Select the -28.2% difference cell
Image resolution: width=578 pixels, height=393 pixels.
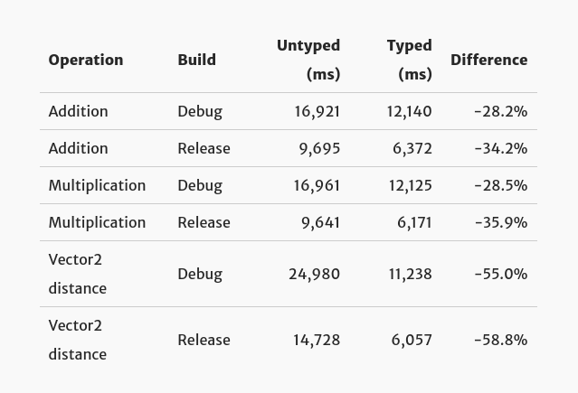pos(500,111)
